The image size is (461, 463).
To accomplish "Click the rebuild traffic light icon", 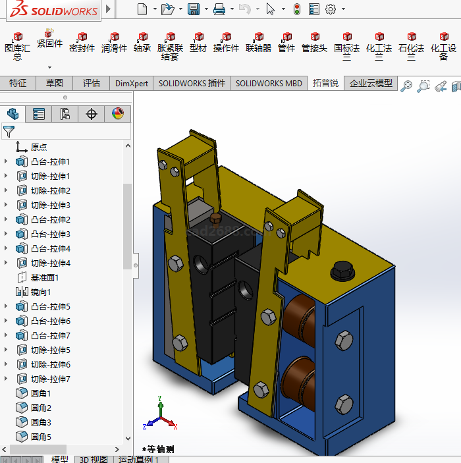I will [296, 9].
